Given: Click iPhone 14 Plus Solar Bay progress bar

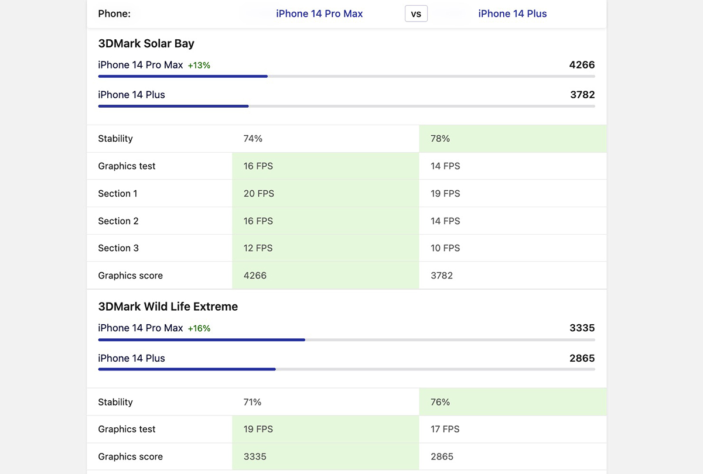Looking at the screenshot, I should tap(347, 106).
